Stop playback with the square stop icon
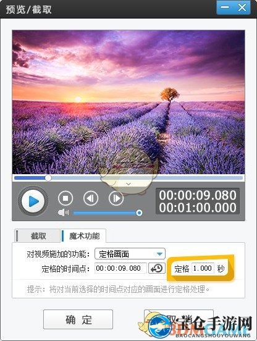257x341 pixels. pyautogui.click(x=65, y=198)
